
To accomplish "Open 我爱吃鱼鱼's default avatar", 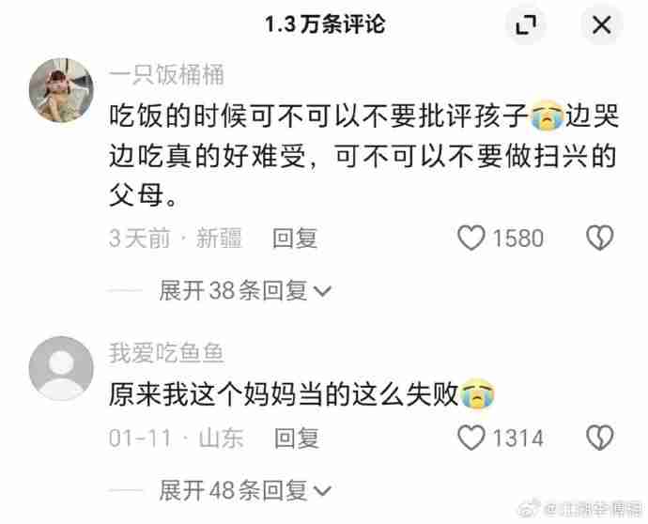I will point(61,368).
